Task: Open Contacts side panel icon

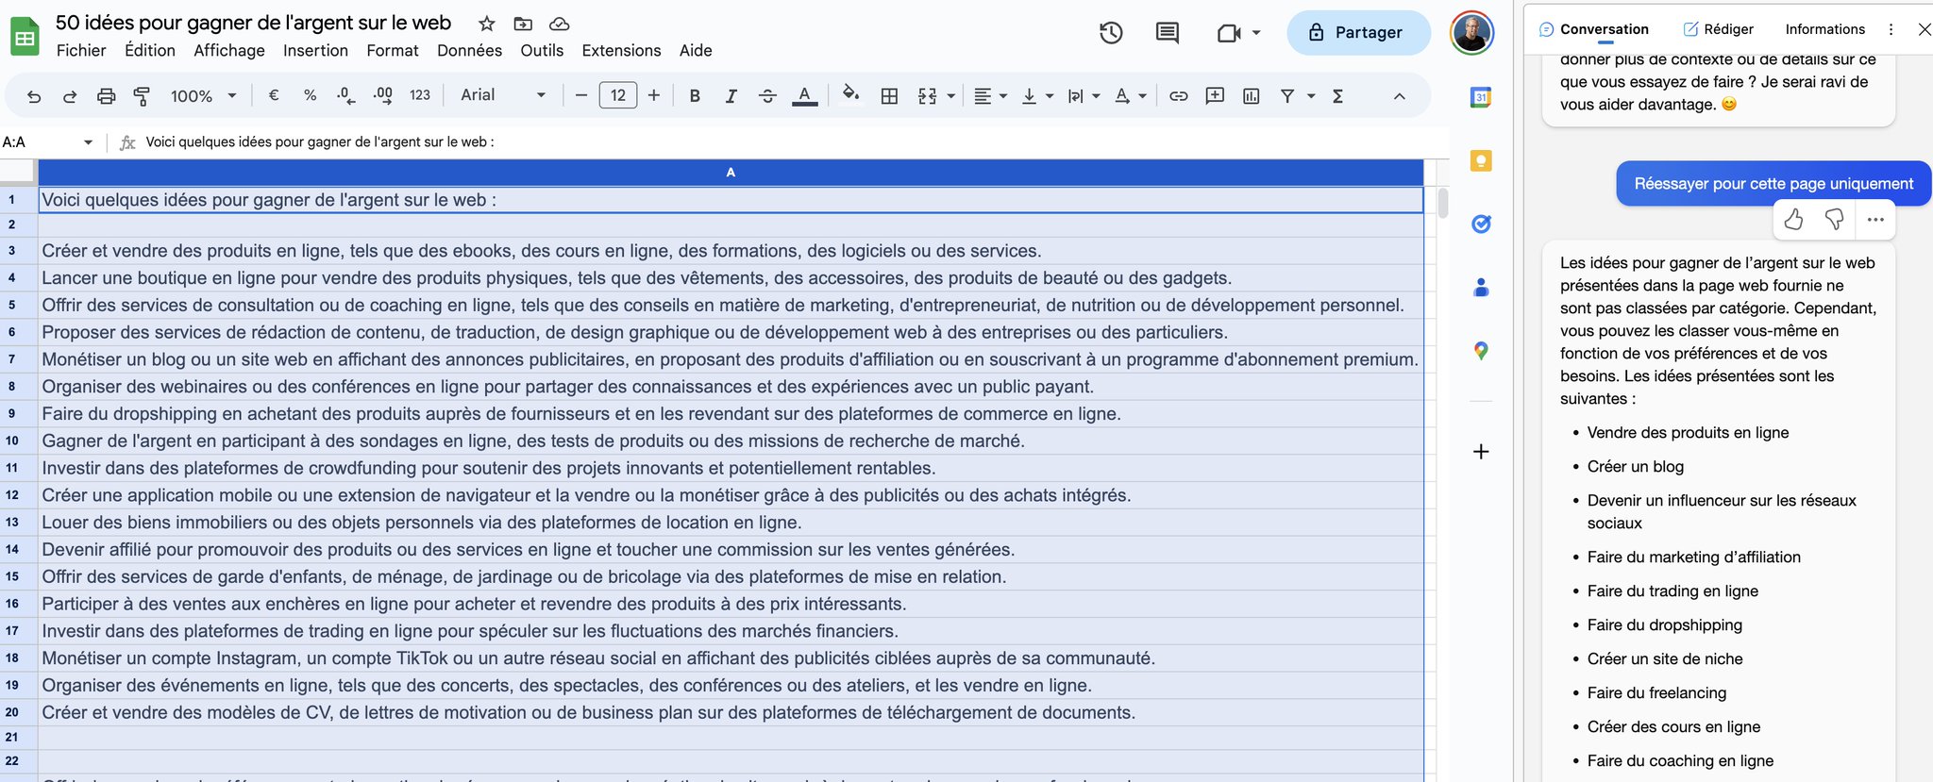Action: click(x=1481, y=288)
